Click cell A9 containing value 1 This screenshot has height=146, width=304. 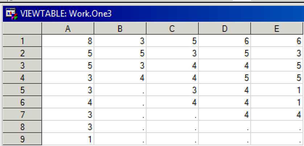click(68, 139)
